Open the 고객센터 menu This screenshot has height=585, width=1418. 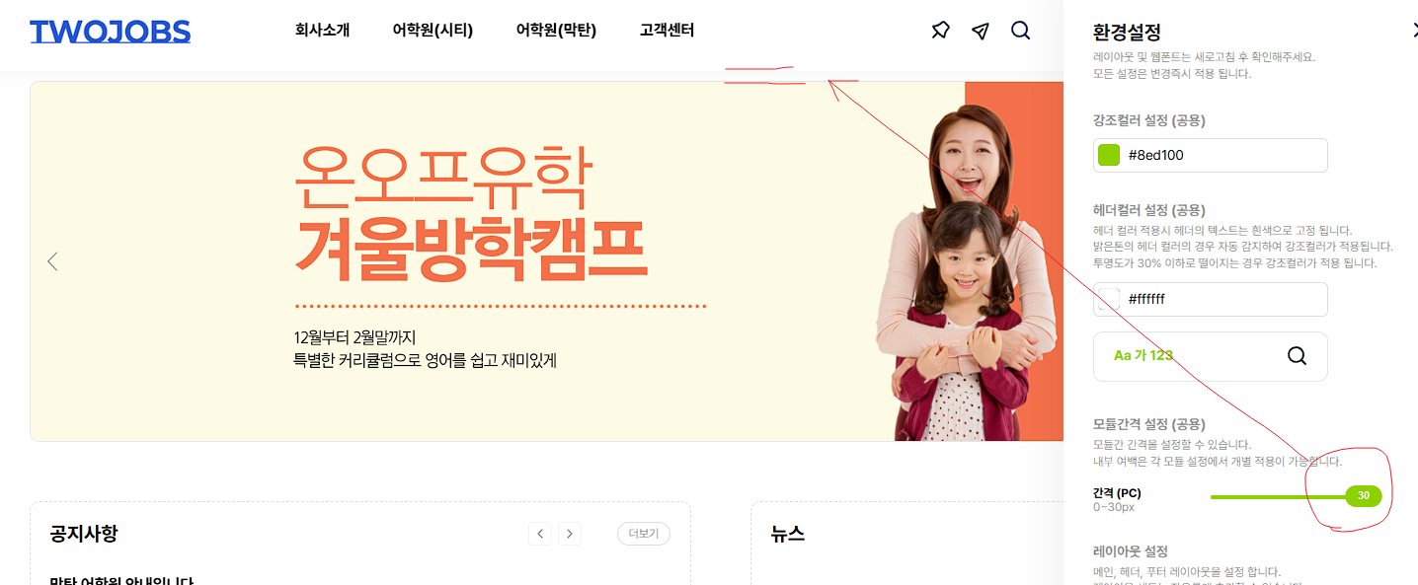coord(667,31)
